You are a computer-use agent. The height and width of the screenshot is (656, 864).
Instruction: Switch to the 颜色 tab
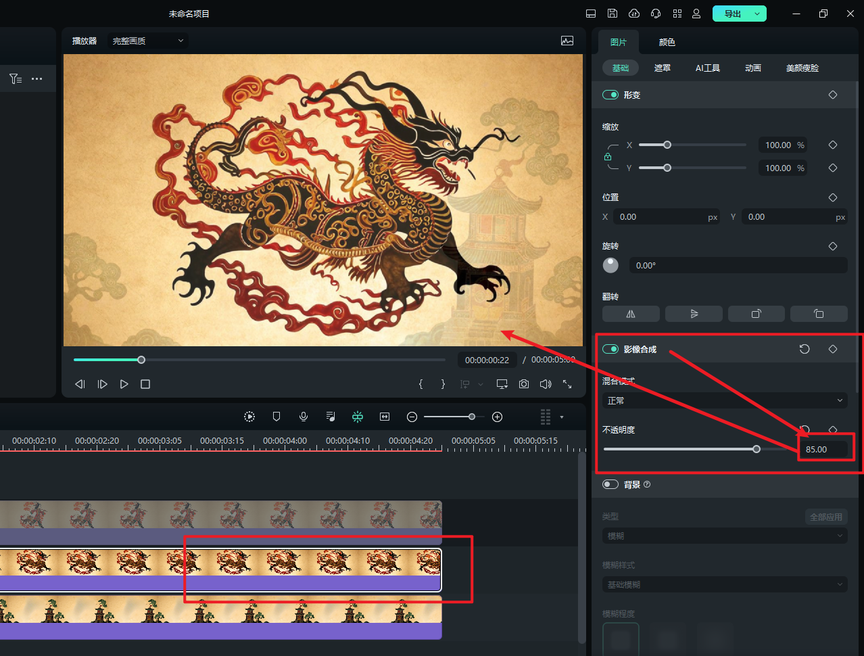pyautogui.click(x=667, y=42)
